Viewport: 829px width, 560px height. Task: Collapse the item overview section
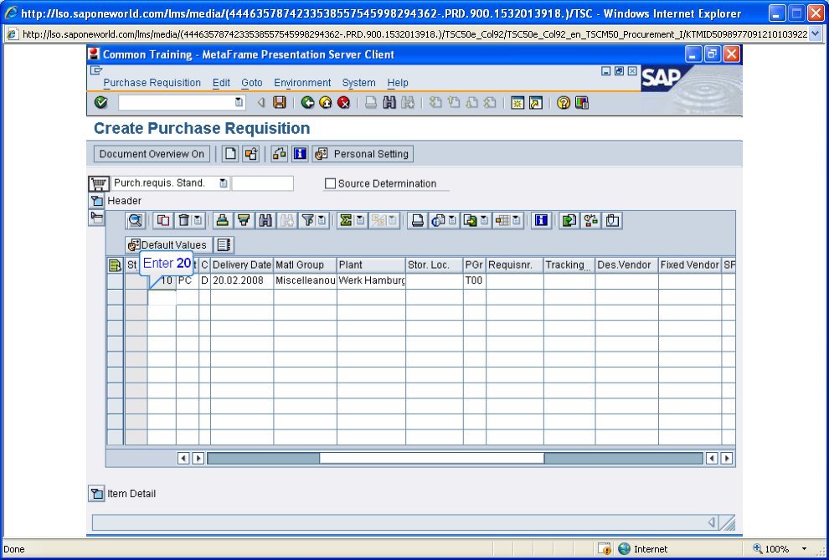96,218
